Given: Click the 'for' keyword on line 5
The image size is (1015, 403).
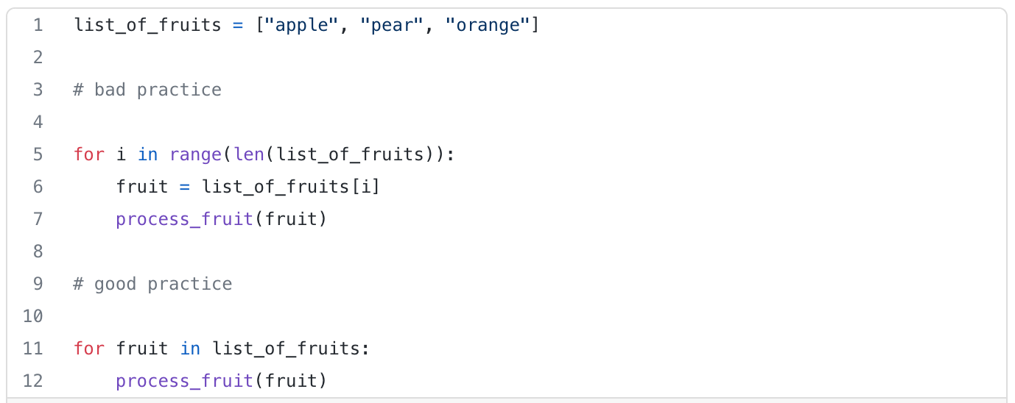Looking at the screenshot, I should [89, 154].
